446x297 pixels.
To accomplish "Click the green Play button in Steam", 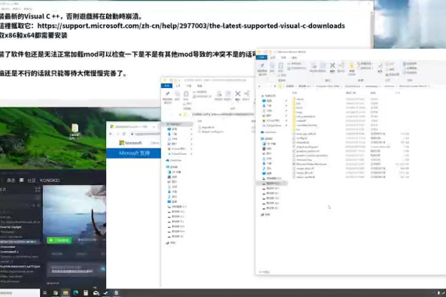I will (x=59, y=241).
